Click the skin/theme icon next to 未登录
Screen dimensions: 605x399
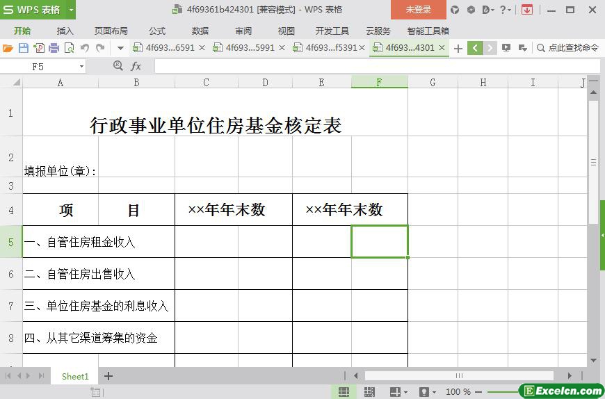point(455,10)
